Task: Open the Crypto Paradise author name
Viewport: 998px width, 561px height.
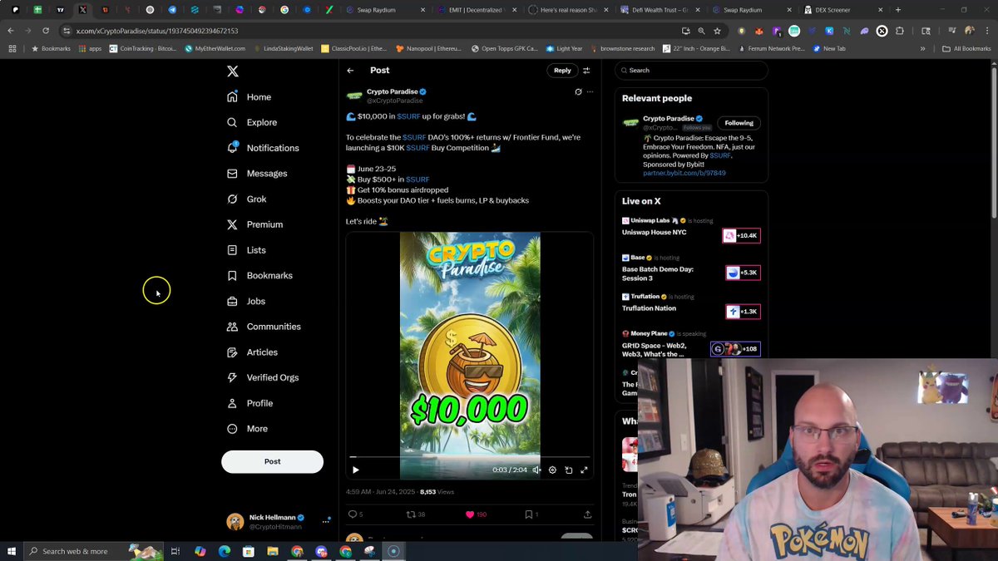Action: (x=393, y=91)
